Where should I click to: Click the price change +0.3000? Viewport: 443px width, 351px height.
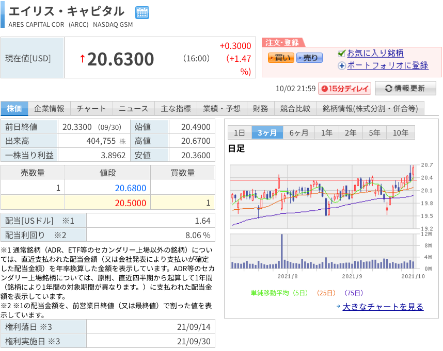(235, 46)
